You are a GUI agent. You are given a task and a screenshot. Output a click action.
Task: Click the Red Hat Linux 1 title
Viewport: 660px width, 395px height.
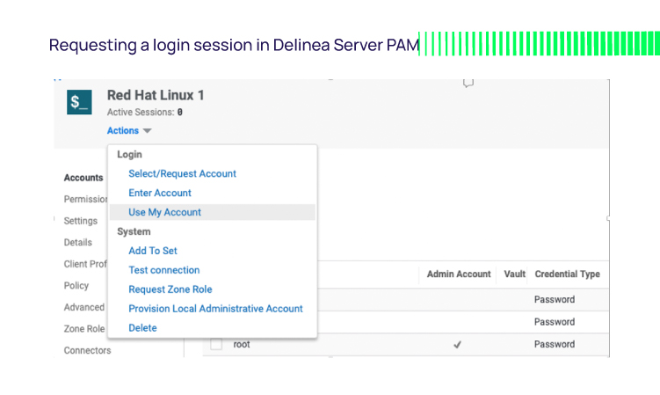pyautogui.click(x=156, y=95)
